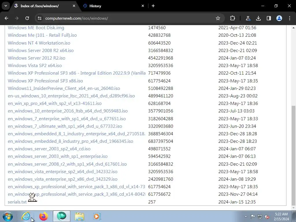Image resolution: width=296 pixels, height=222 pixels.
Task: Open a new tab with plus button
Action: click(153, 6)
